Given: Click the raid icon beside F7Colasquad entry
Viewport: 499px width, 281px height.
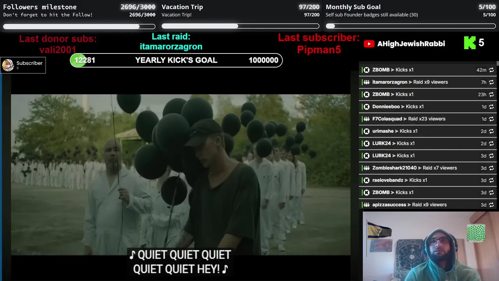Looking at the screenshot, I should (366, 119).
